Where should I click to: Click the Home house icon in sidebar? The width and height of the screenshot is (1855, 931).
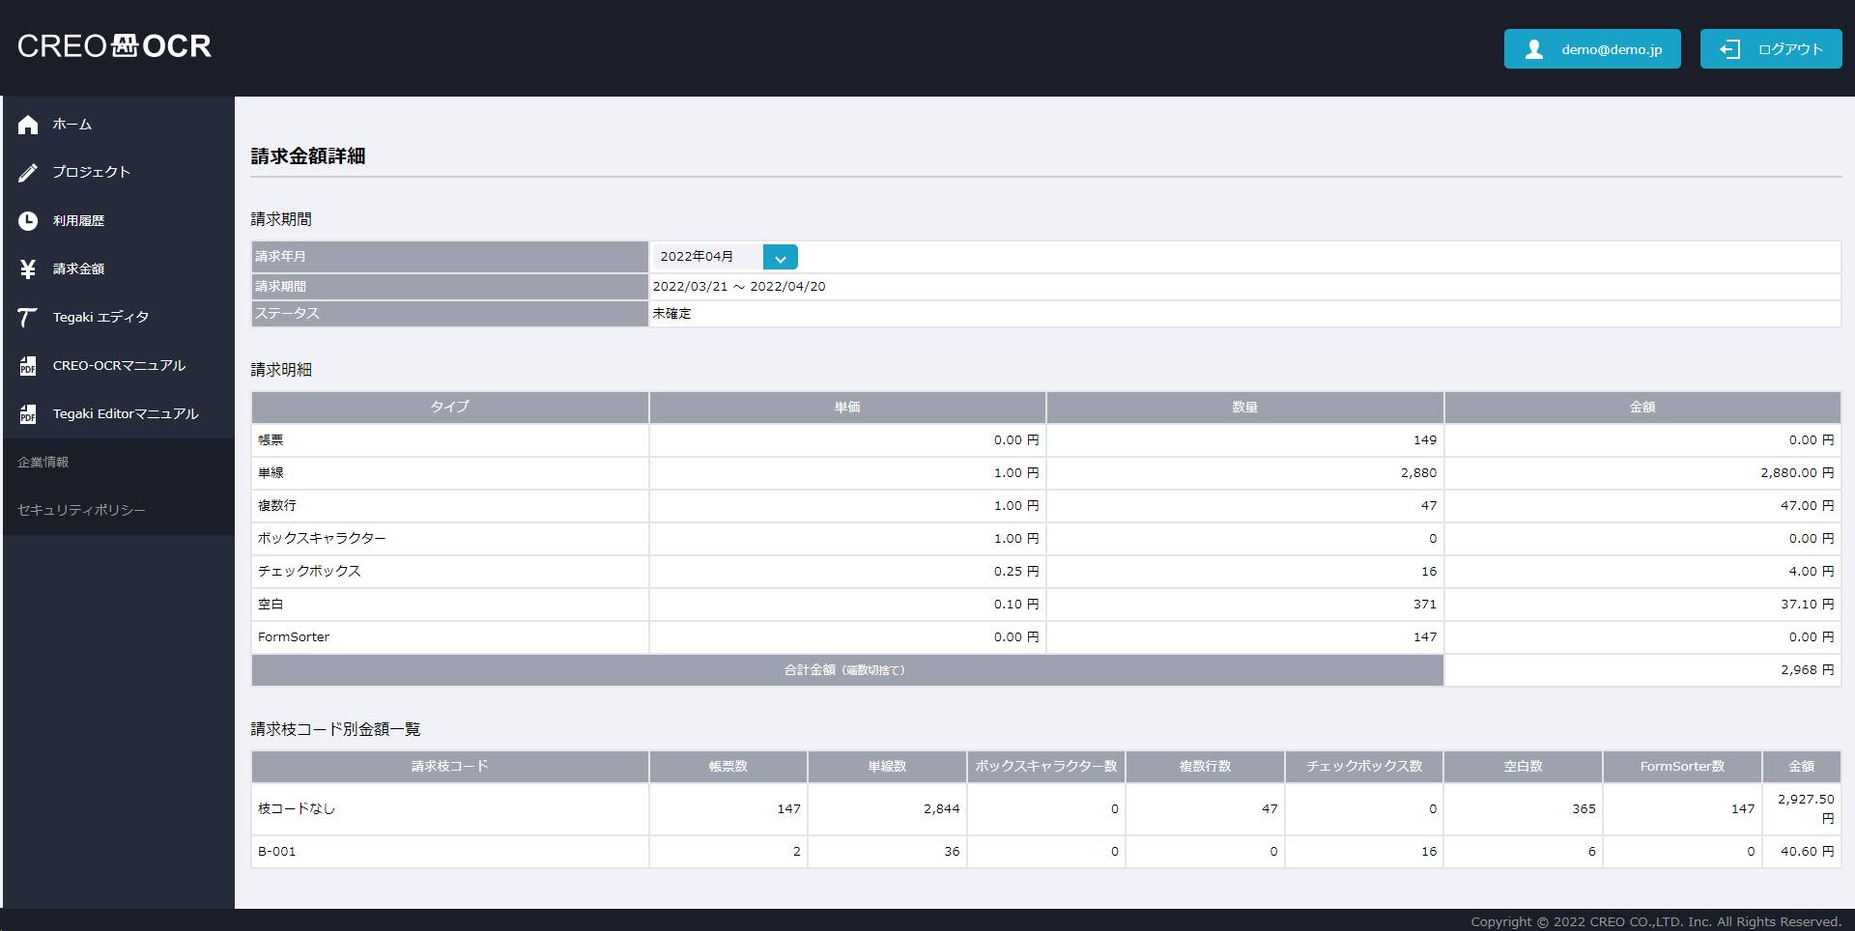tap(28, 125)
